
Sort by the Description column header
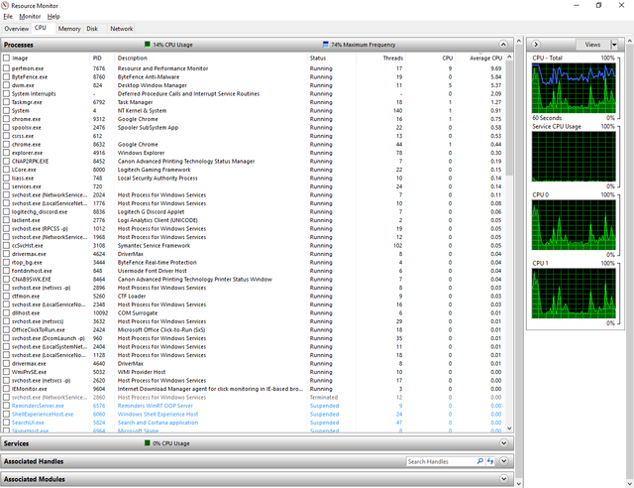coord(211,59)
